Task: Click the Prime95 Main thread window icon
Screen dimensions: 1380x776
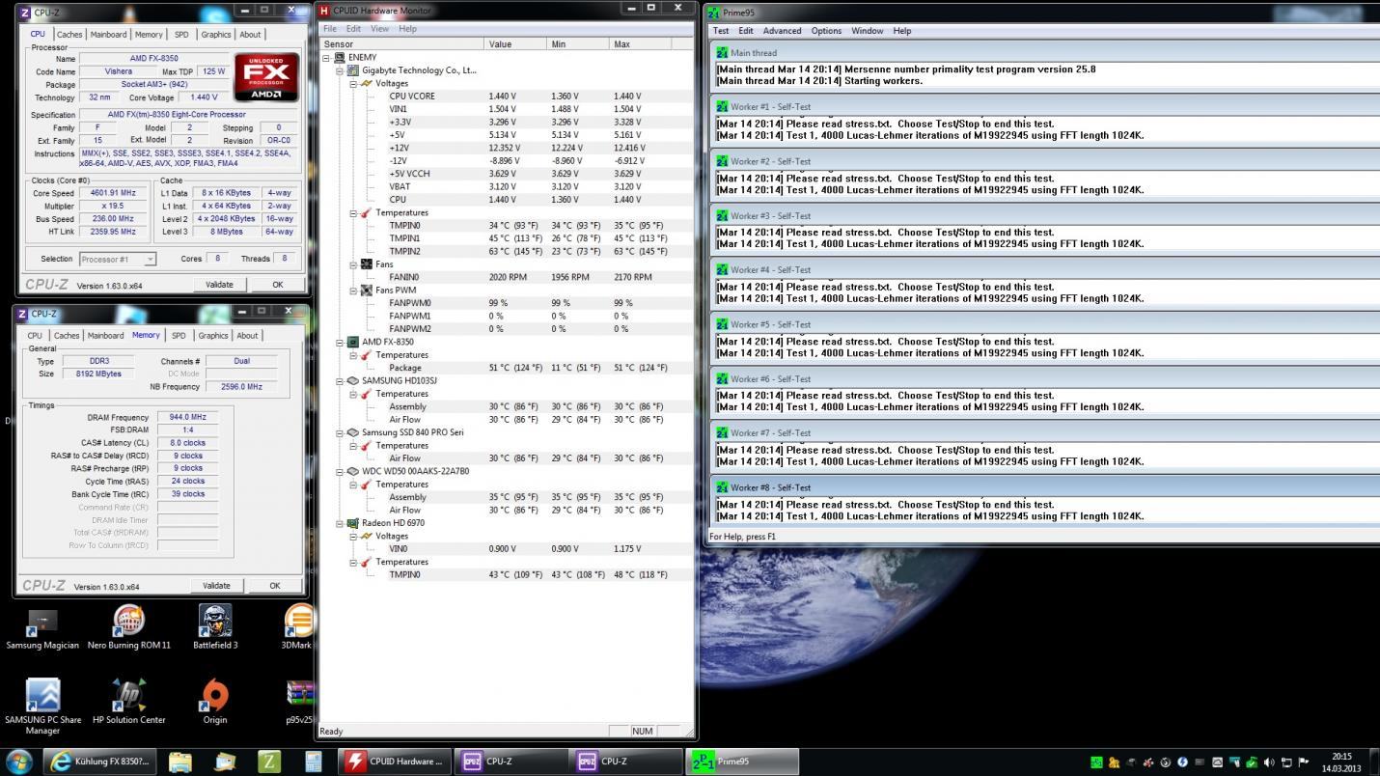Action: pyautogui.click(x=722, y=53)
